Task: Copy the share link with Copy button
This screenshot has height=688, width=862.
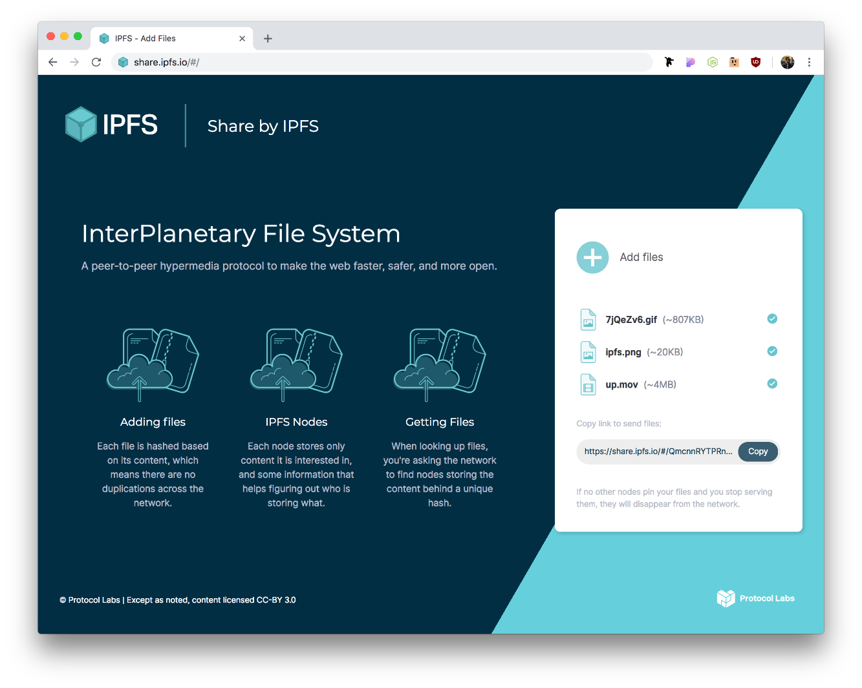Action: click(x=758, y=452)
